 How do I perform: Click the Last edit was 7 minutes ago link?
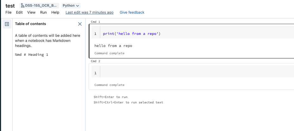tap(90, 12)
